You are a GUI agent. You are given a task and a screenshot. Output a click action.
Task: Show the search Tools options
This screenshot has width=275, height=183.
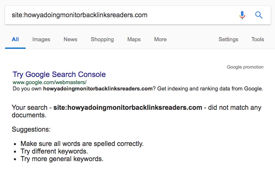tap(258, 39)
